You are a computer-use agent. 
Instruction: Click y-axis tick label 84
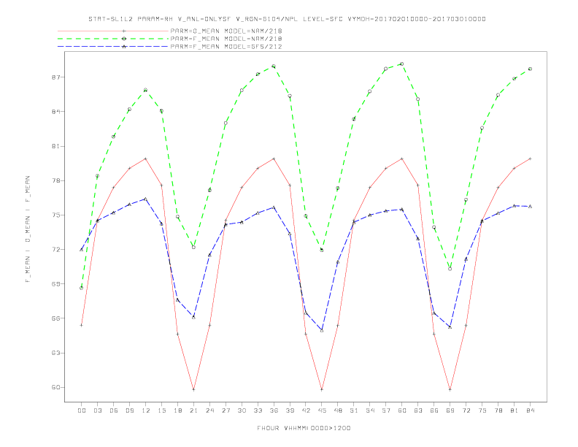56,112
